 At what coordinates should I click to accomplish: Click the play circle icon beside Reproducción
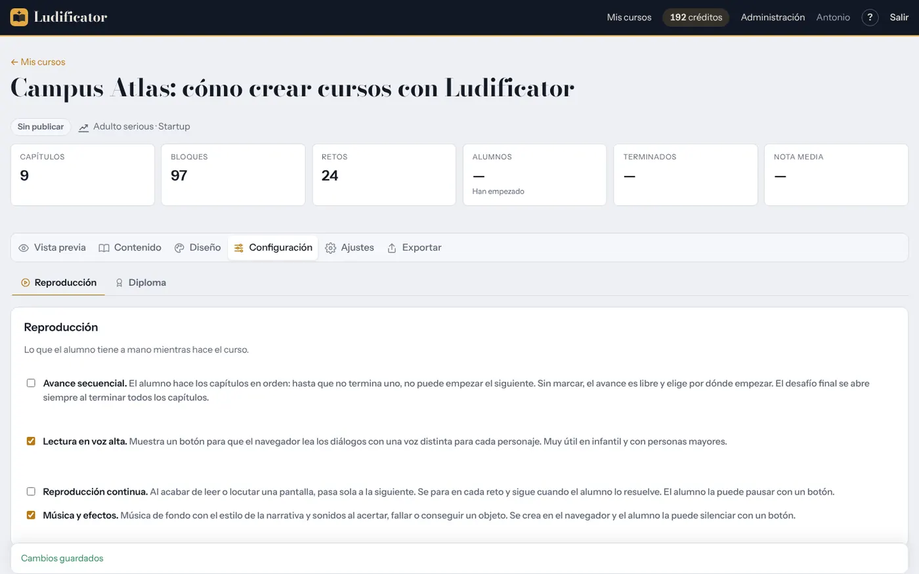(26, 283)
